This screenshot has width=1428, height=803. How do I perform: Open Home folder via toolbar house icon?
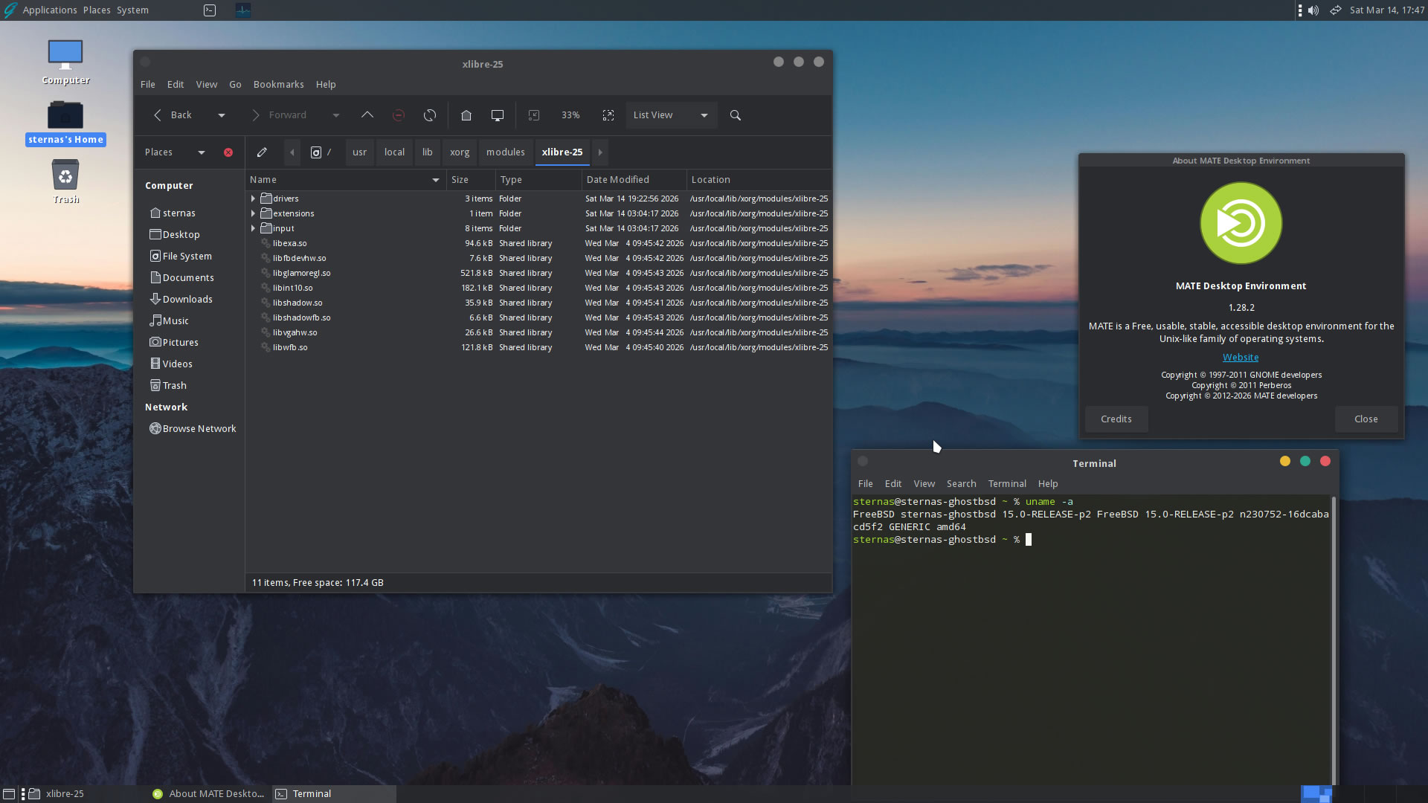click(x=466, y=115)
